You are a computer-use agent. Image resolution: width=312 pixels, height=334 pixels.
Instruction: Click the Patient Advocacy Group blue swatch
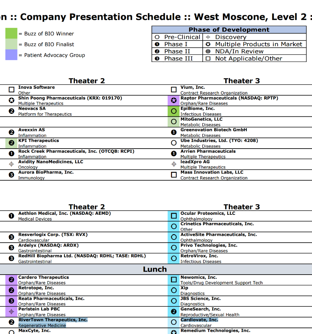(11, 55)
